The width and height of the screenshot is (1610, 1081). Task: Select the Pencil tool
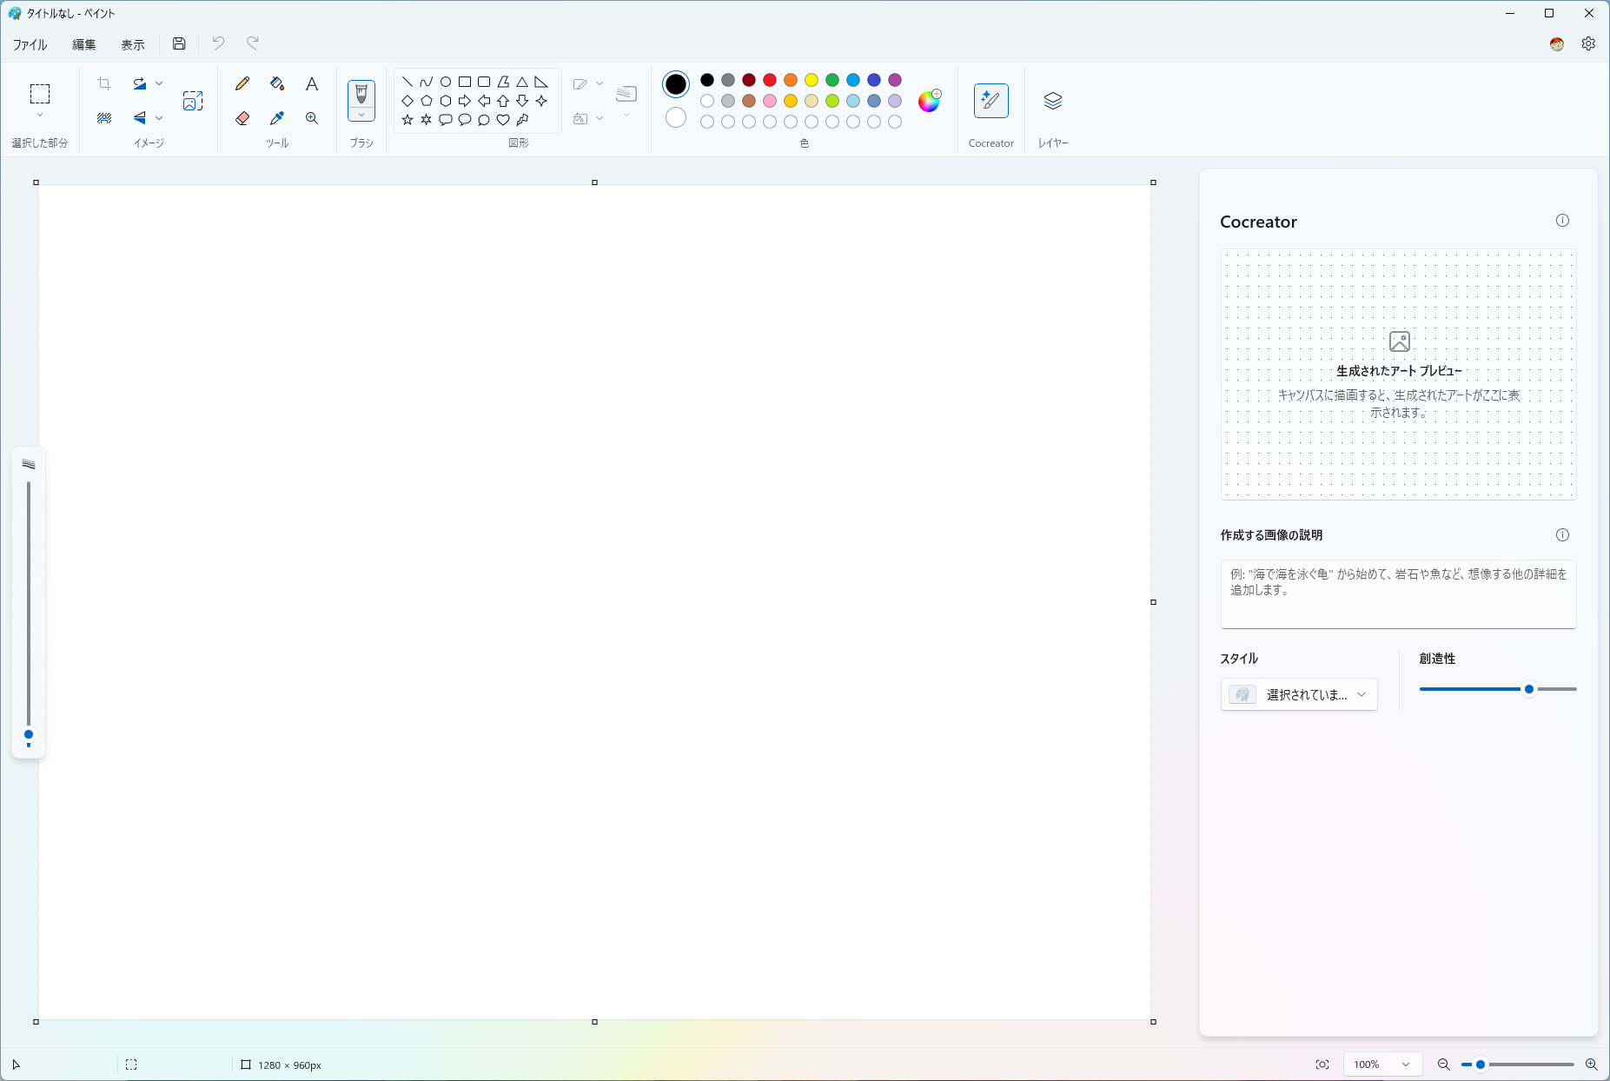242,83
